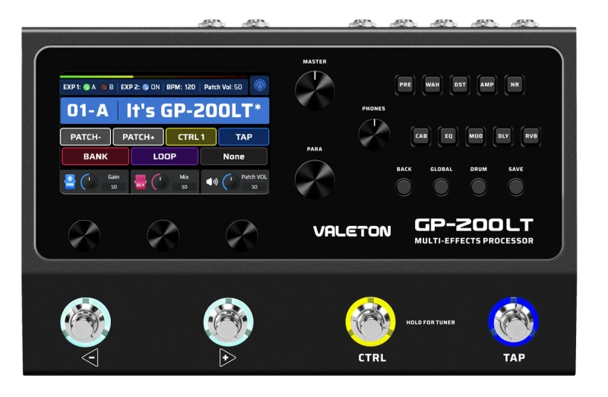
Task: Turn the PARA knob
Action: coord(315,179)
